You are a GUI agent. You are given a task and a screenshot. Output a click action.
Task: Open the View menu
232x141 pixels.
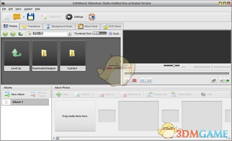tap(18, 9)
